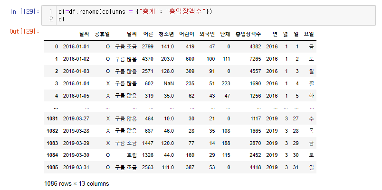382x190 pixels.
Task: Click total visitors value 1665
Action: [x=255, y=131]
